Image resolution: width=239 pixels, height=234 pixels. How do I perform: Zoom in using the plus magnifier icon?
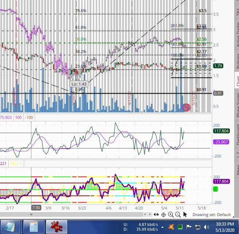(x=171, y=215)
